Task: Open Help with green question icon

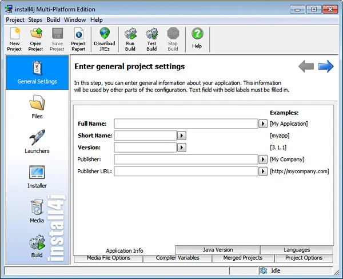Action: [x=197, y=35]
